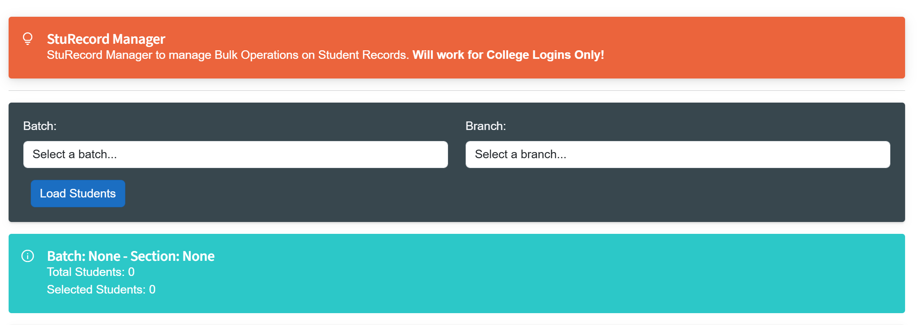
Task: Click the Batch field label
Action: click(40, 126)
